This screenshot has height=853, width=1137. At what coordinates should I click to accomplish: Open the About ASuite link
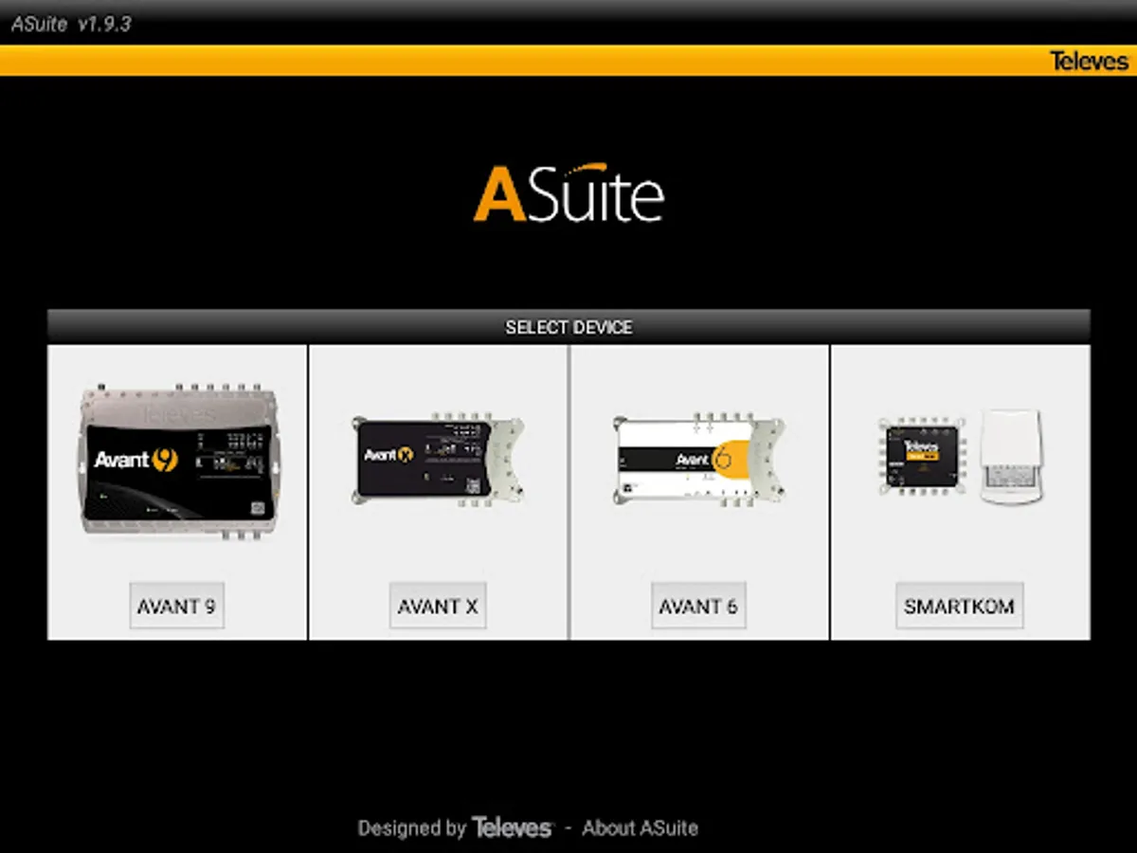pos(641,827)
